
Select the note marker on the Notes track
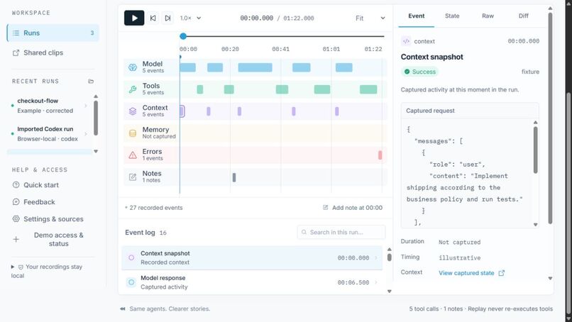234,177
